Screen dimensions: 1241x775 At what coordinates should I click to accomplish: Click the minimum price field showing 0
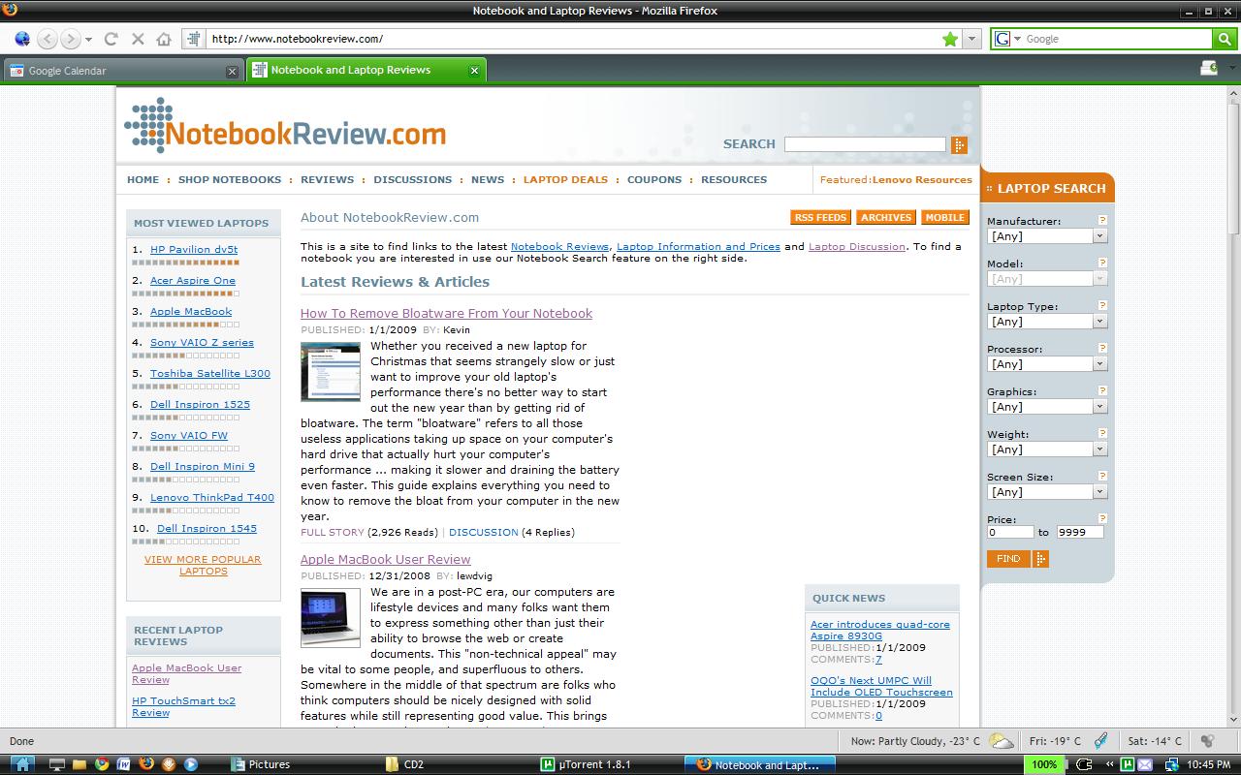(1010, 533)
